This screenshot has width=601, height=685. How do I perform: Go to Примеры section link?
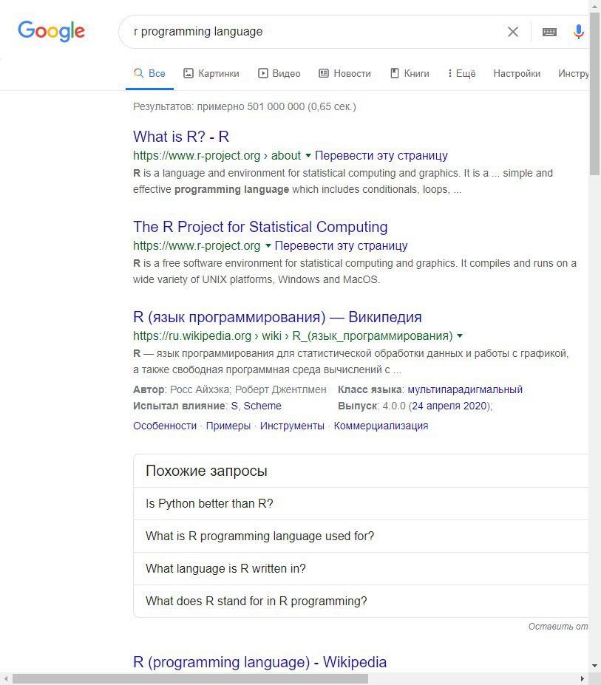(x=228, y=426)
